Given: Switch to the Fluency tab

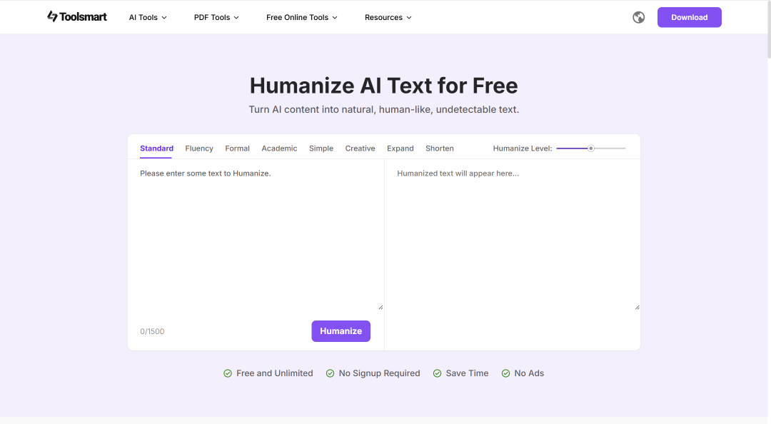Looking at the screenshot, I should click(x=199, y=148).
